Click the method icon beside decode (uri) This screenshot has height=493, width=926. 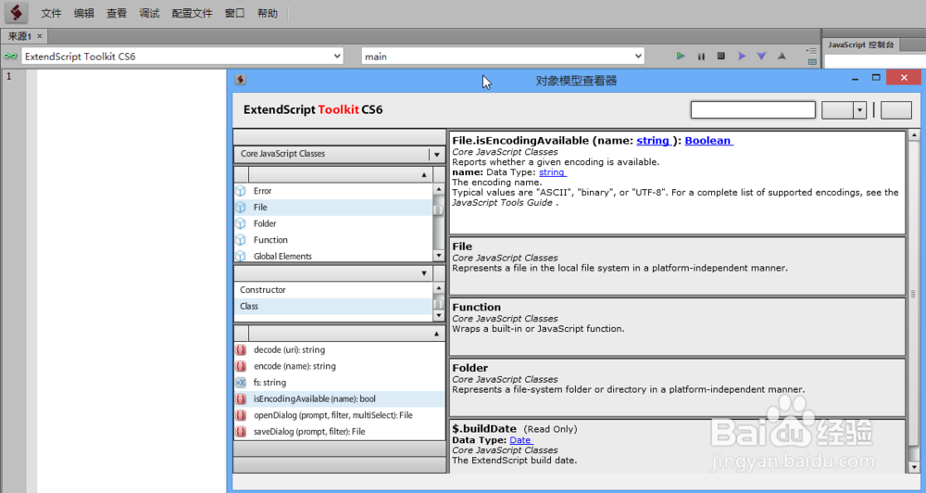241,350
